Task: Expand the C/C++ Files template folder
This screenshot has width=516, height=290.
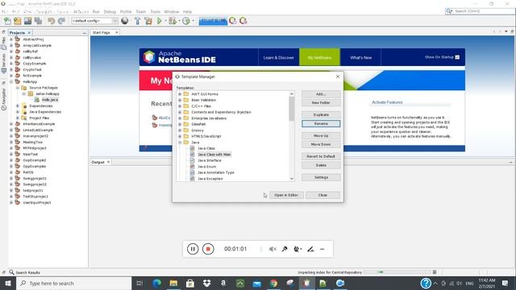Action: coord(180,106)
